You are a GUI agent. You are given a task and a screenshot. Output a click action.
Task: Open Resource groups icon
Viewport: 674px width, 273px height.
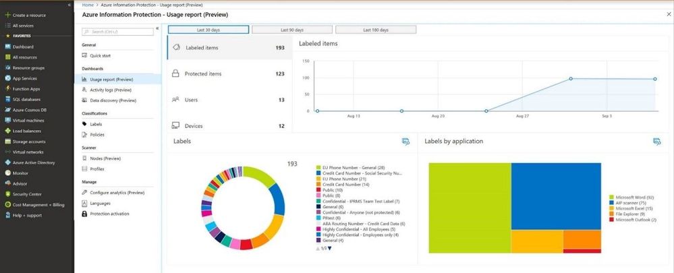point(7,68)
